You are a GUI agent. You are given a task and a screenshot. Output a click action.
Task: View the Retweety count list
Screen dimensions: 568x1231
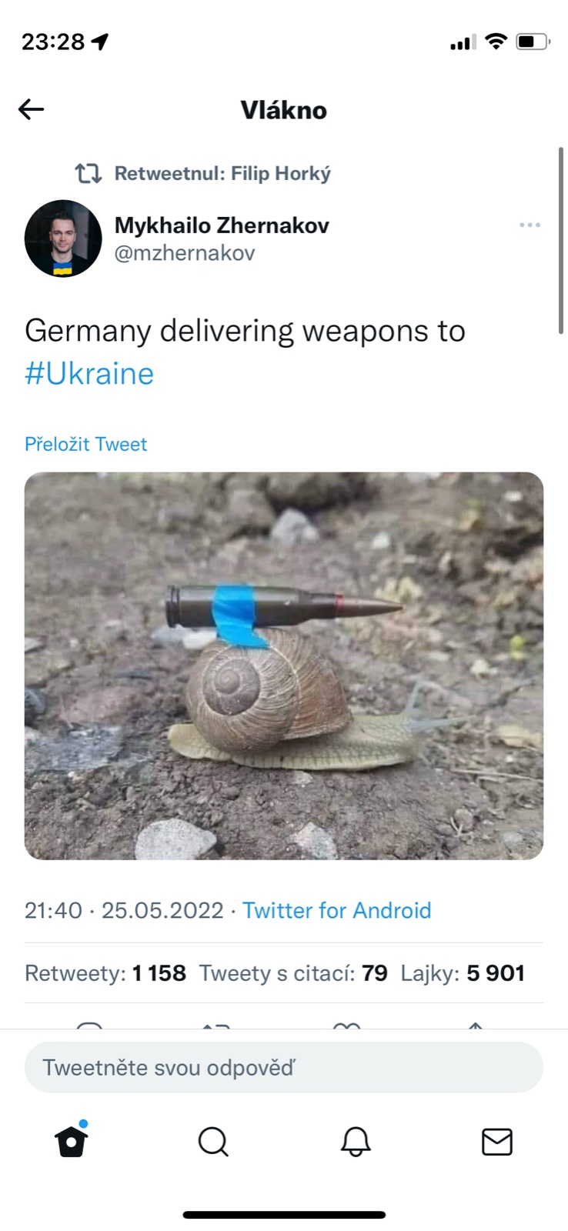click(x=105, y=973)
